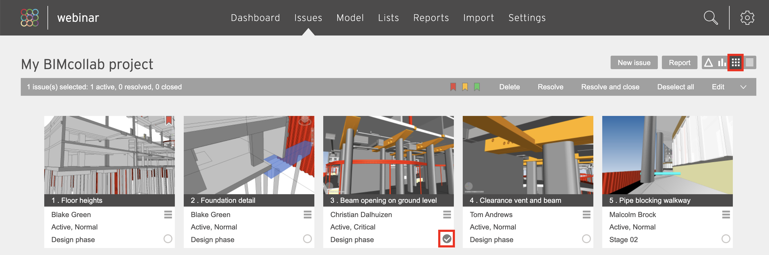Delete the selected issue
The height and width of the screenshot is (255, 769).
click(x=509, y=87)
